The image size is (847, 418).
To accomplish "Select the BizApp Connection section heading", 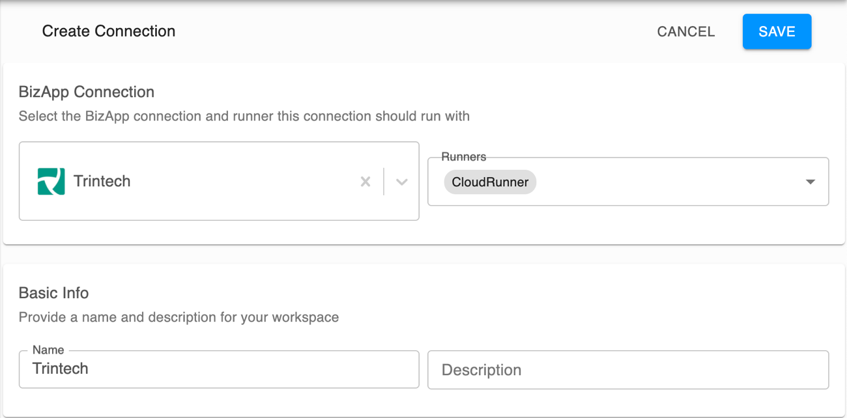I will (x=87, y=92).
